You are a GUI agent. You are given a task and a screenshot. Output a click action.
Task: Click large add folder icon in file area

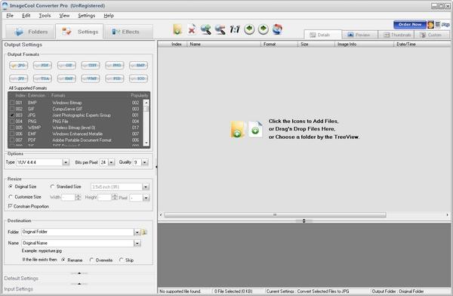238,129
